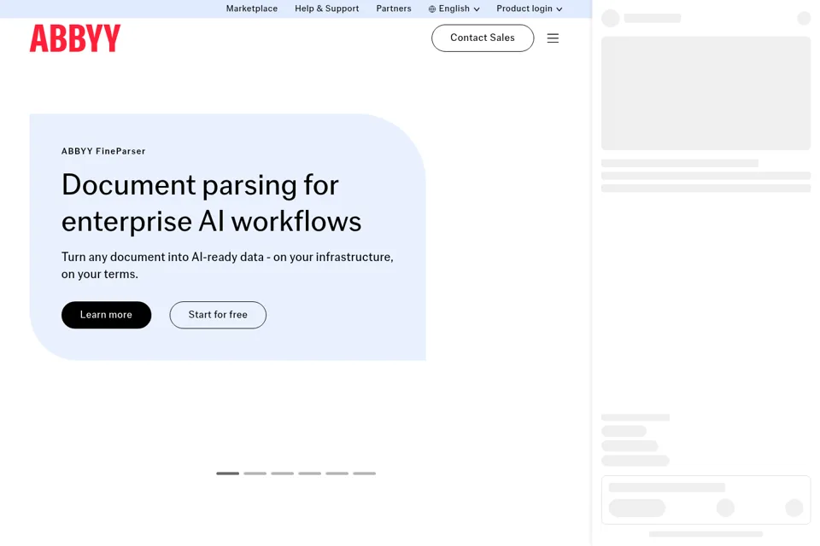Click the globe language icon
The image size is (820, 546).
coord(432,9)
